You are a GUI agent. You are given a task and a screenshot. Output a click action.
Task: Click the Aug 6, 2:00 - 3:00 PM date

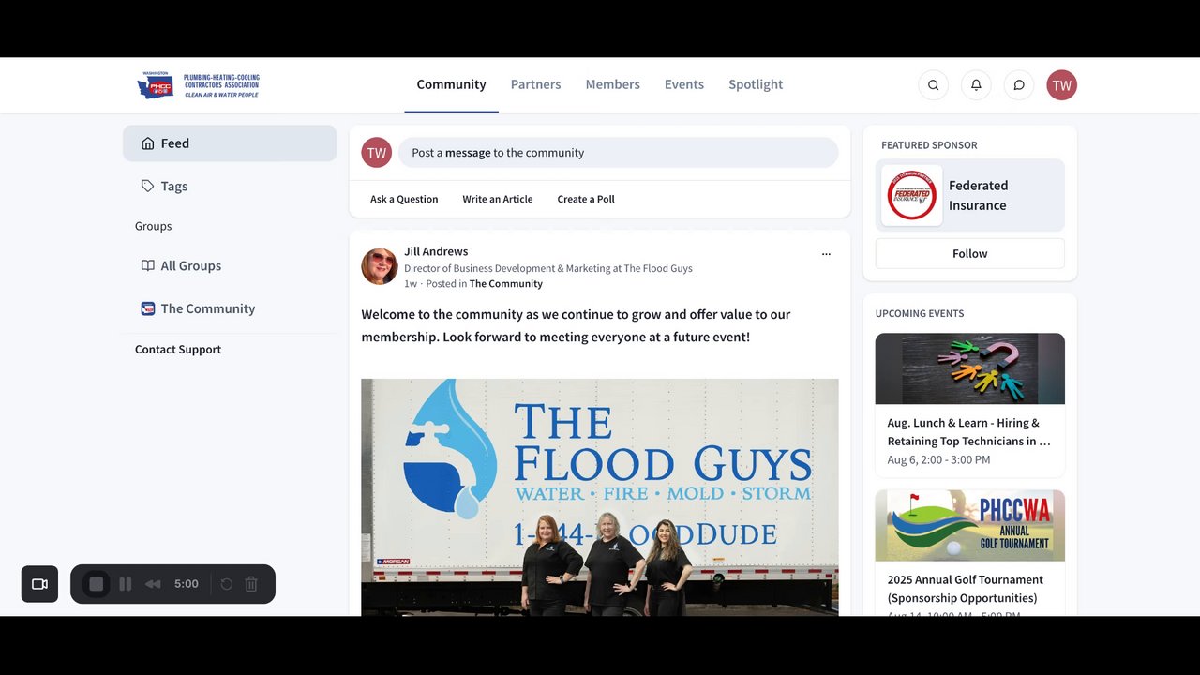[939, 460]
